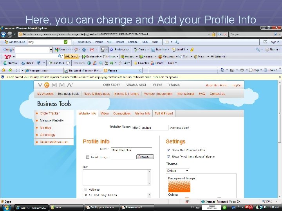Click the Yahoo Y! logo icon
The height and width of the screenshot is (211, 282).
coord(8,57)
